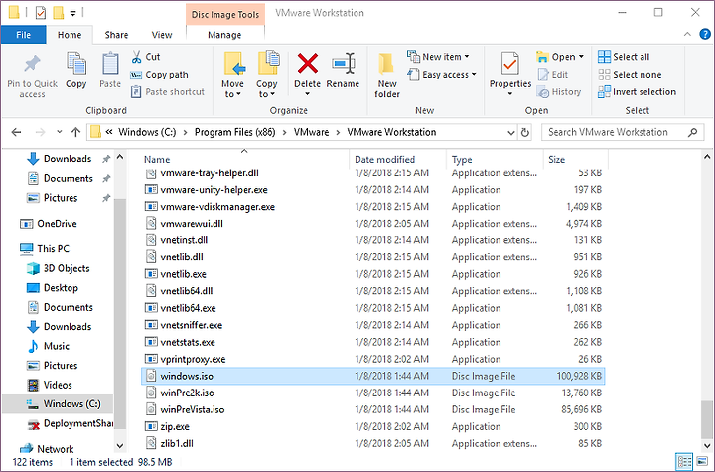Viewport: 715px width, 472px height.
Task: Expand the Open dropdown arrow
Action: 581,57
